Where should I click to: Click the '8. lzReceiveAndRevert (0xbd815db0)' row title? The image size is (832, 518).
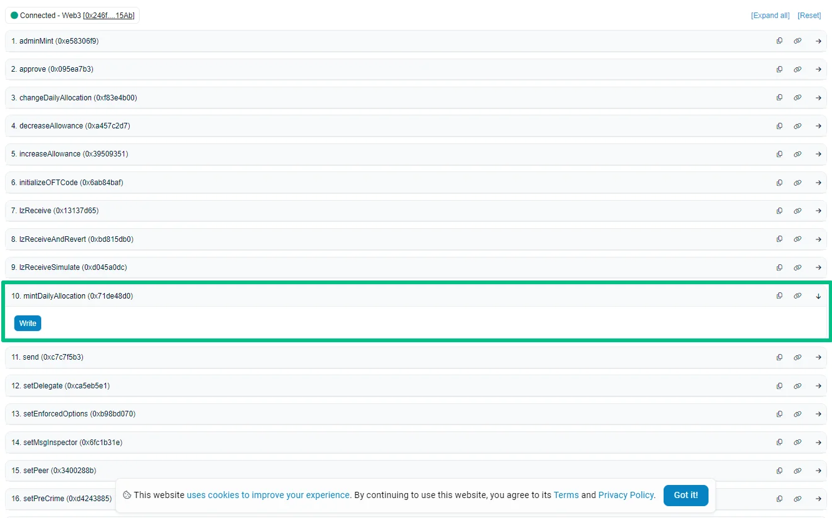tap(72, 239)
